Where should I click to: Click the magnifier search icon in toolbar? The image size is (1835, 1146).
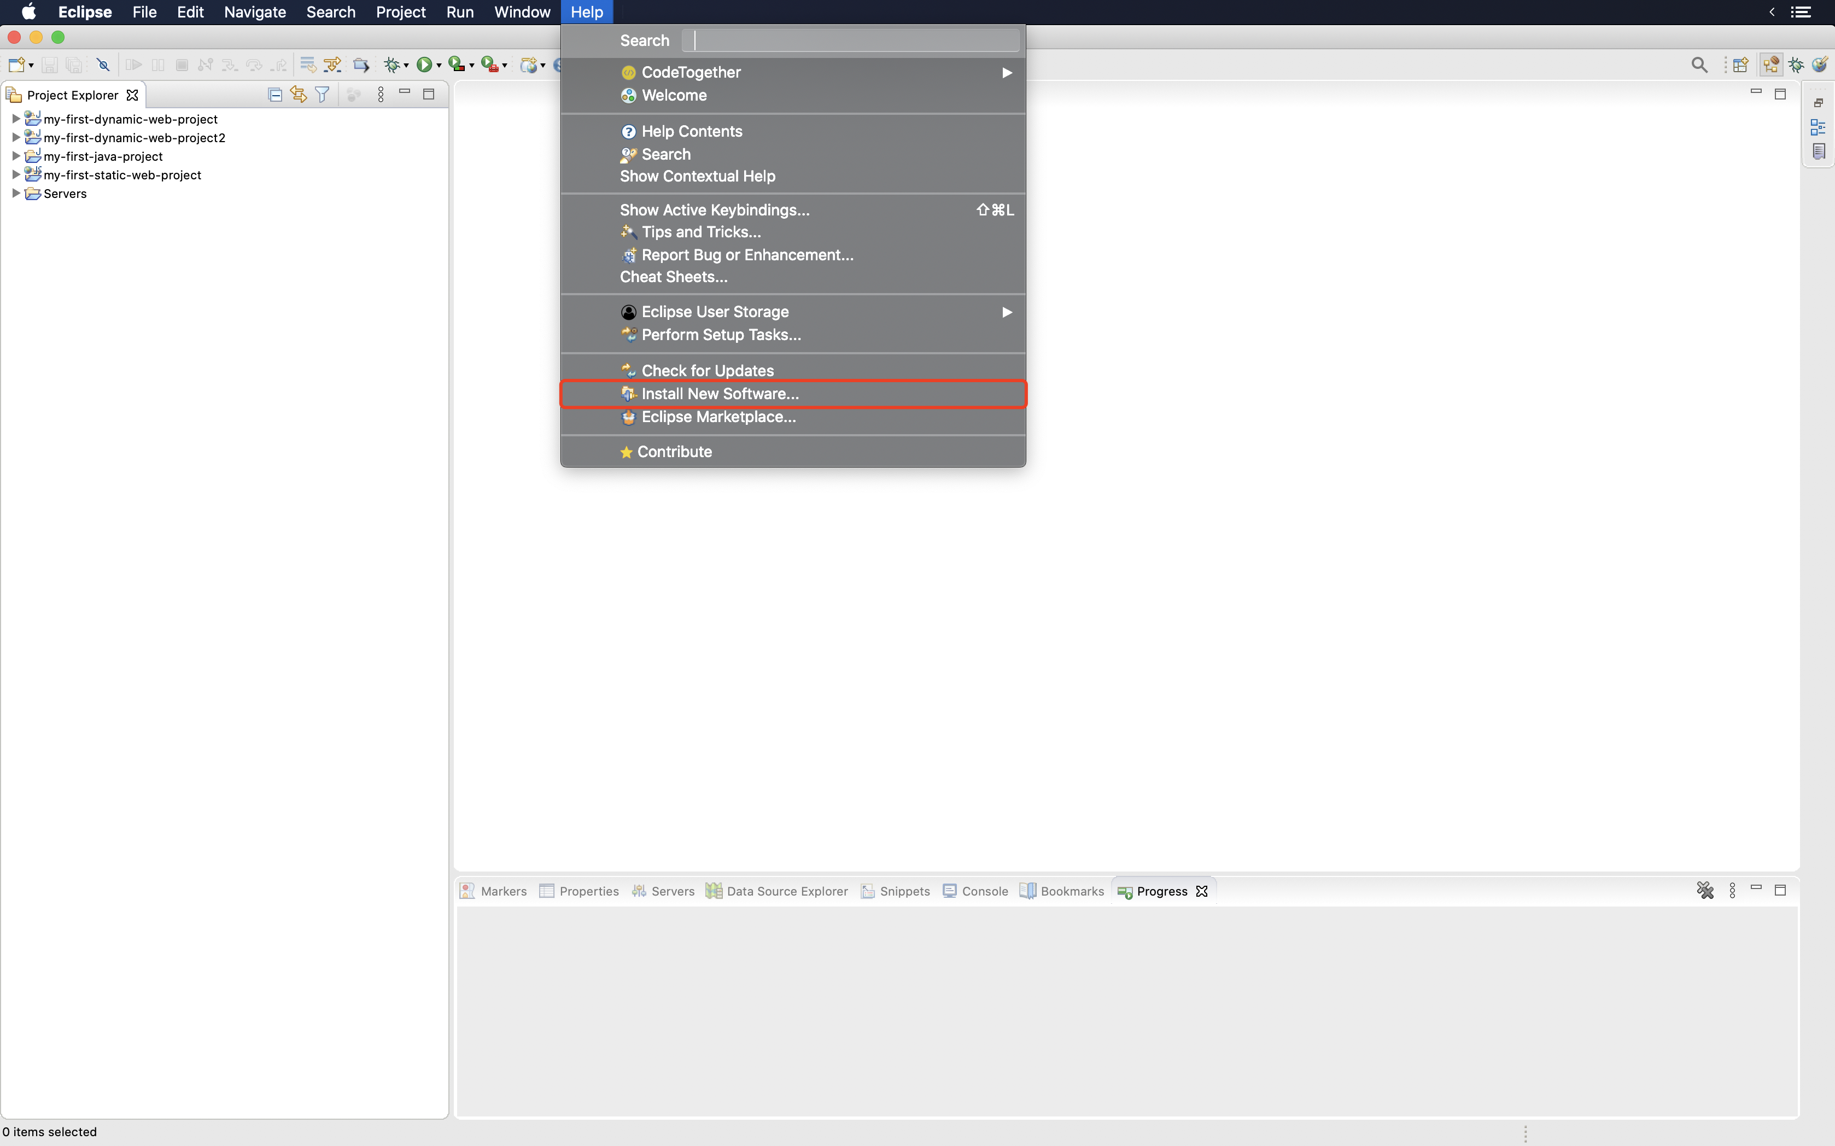click(x=1699, y=65)
